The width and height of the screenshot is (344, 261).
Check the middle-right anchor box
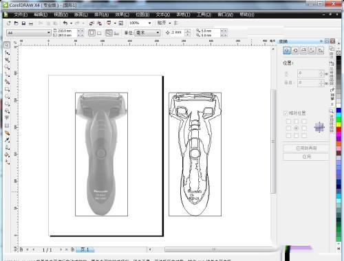pos(304,128)
